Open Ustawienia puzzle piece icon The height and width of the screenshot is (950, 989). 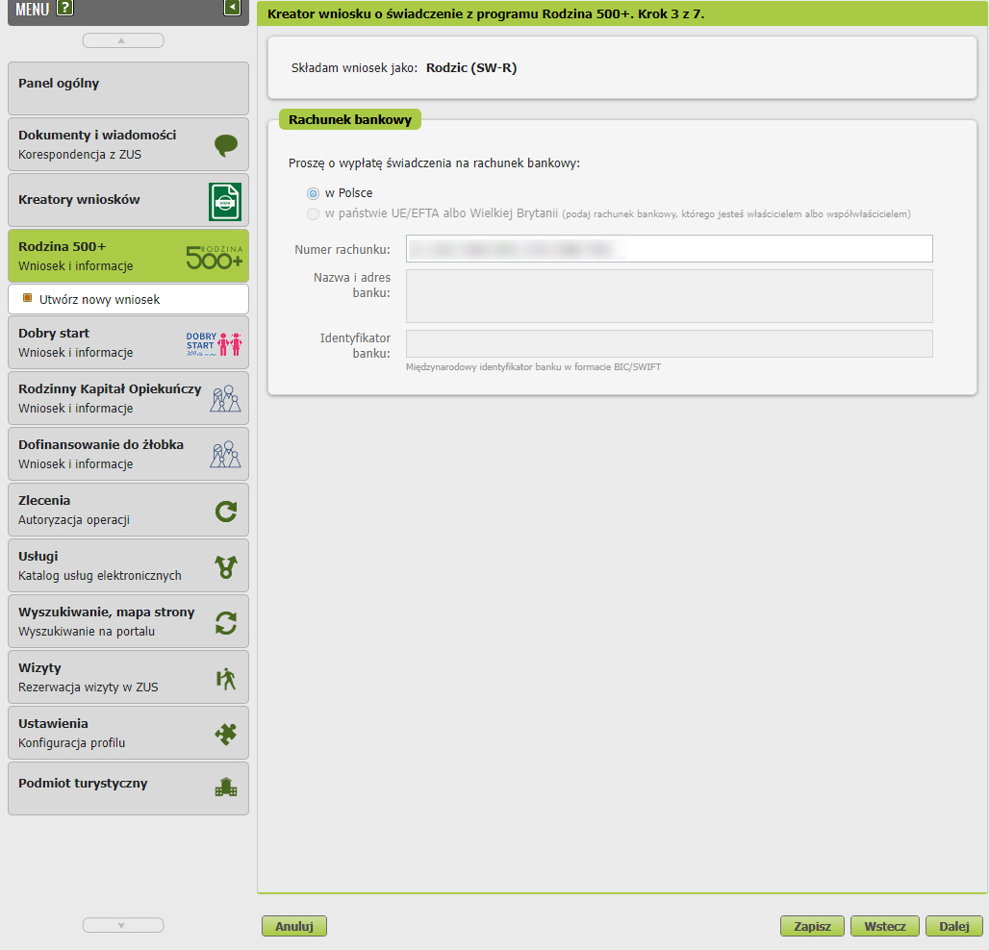[225, 734]
